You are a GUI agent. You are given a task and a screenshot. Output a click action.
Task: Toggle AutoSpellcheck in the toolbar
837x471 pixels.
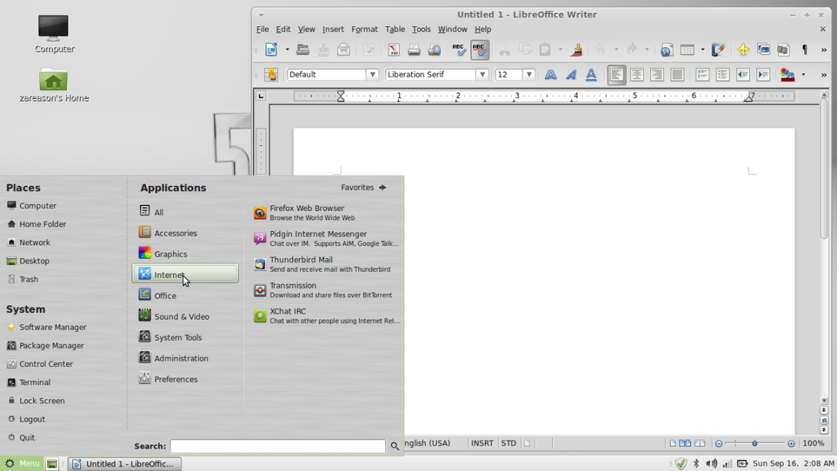[x=480, y=50]
